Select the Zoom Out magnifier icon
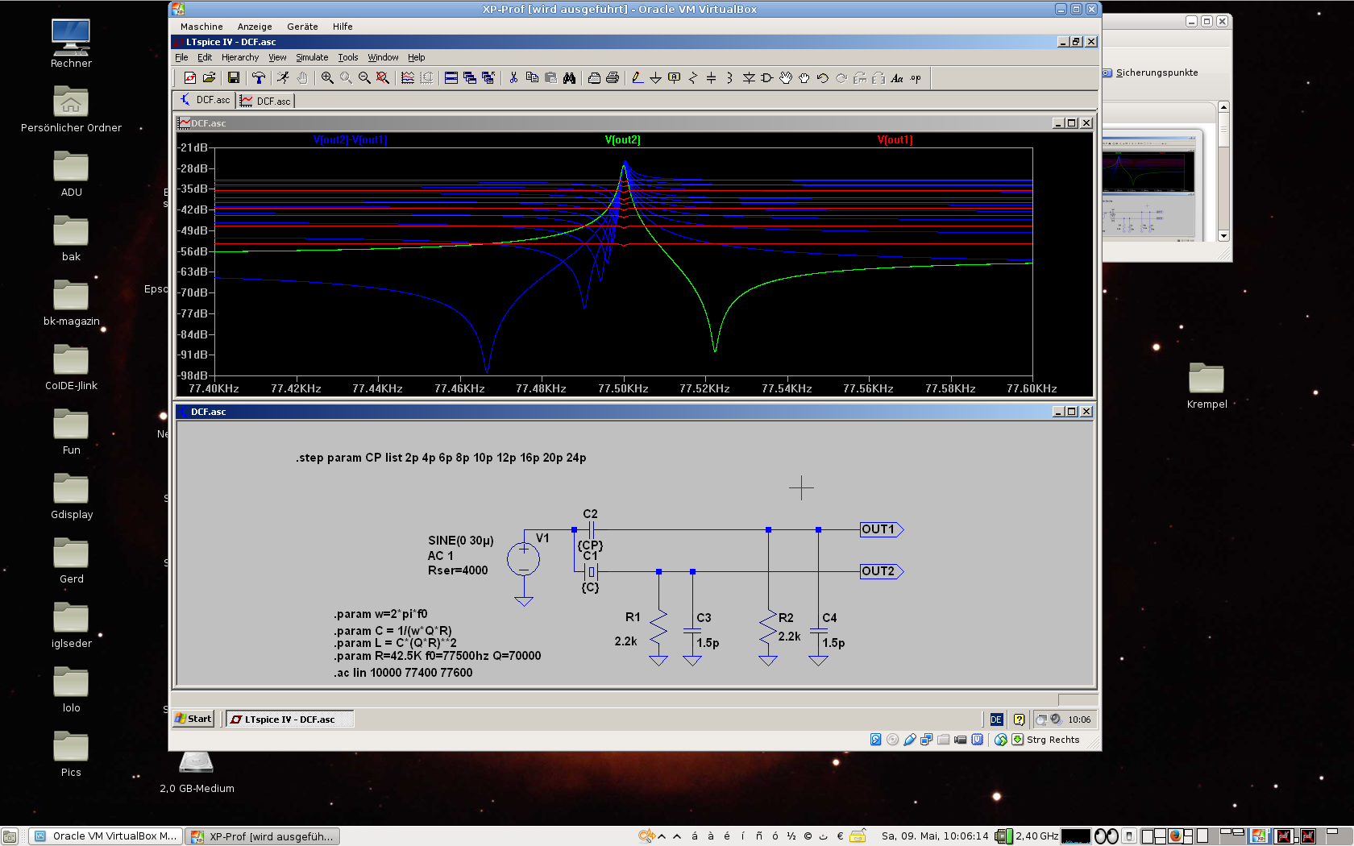Screen dimensions: 1354x846 coord(364,78)
